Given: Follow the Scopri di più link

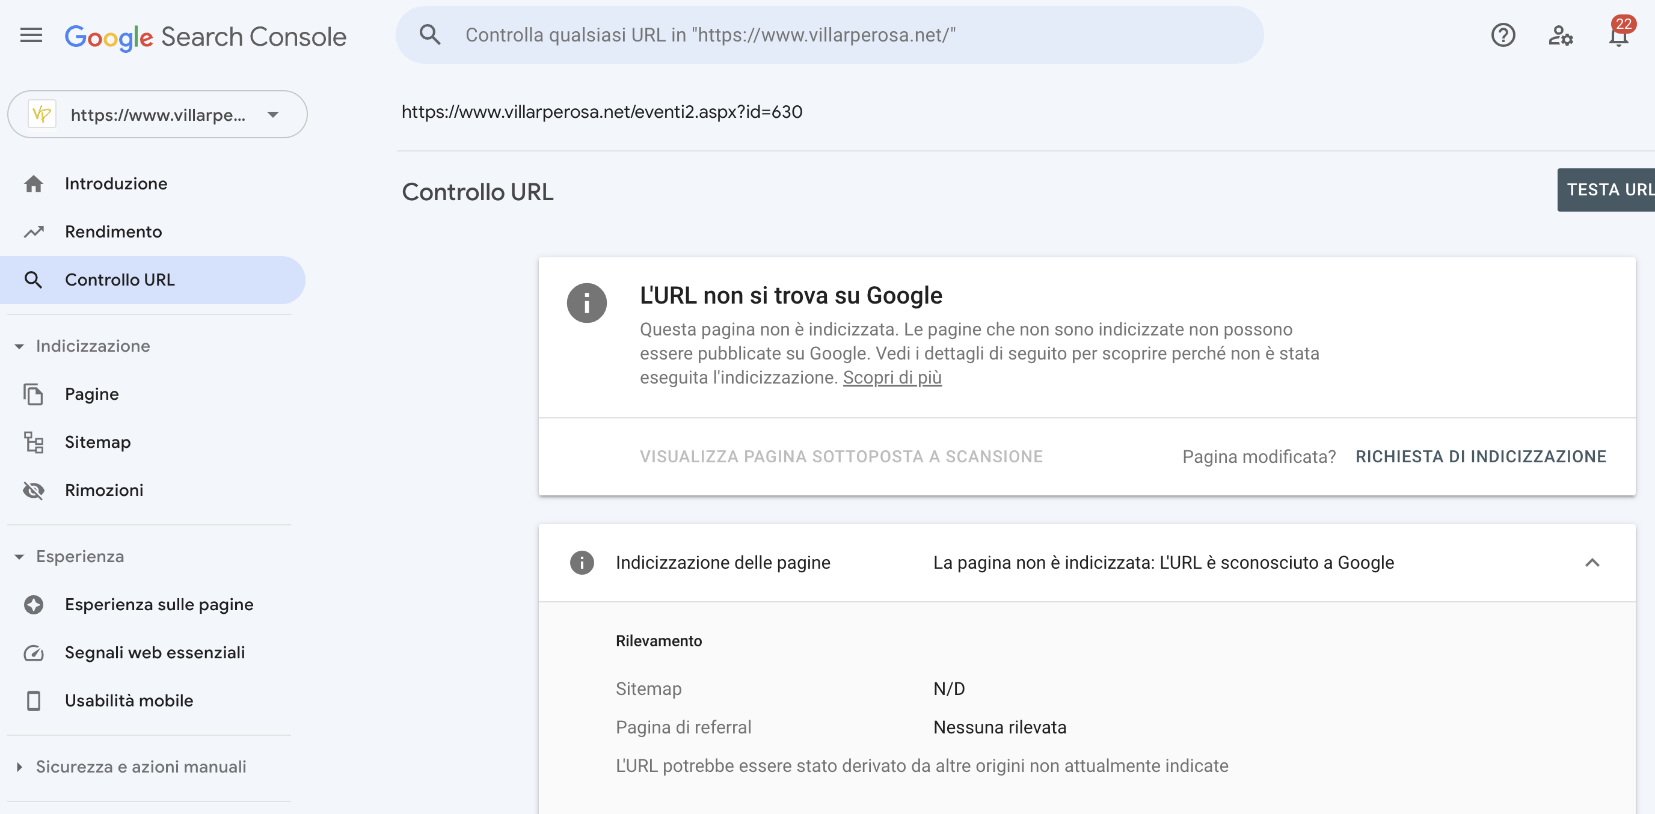Looking at the screenshot, I should point(892,378).
